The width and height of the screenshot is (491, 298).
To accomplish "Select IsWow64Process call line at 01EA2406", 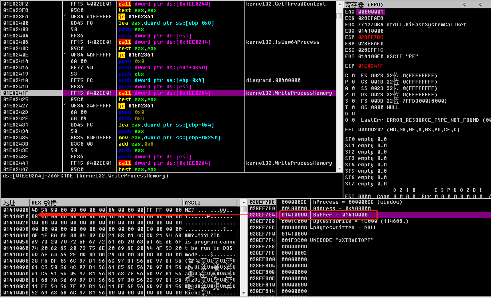I will (x=164, y=42).
